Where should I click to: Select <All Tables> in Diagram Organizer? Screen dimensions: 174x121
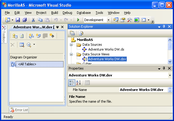[x=37, y=64]
